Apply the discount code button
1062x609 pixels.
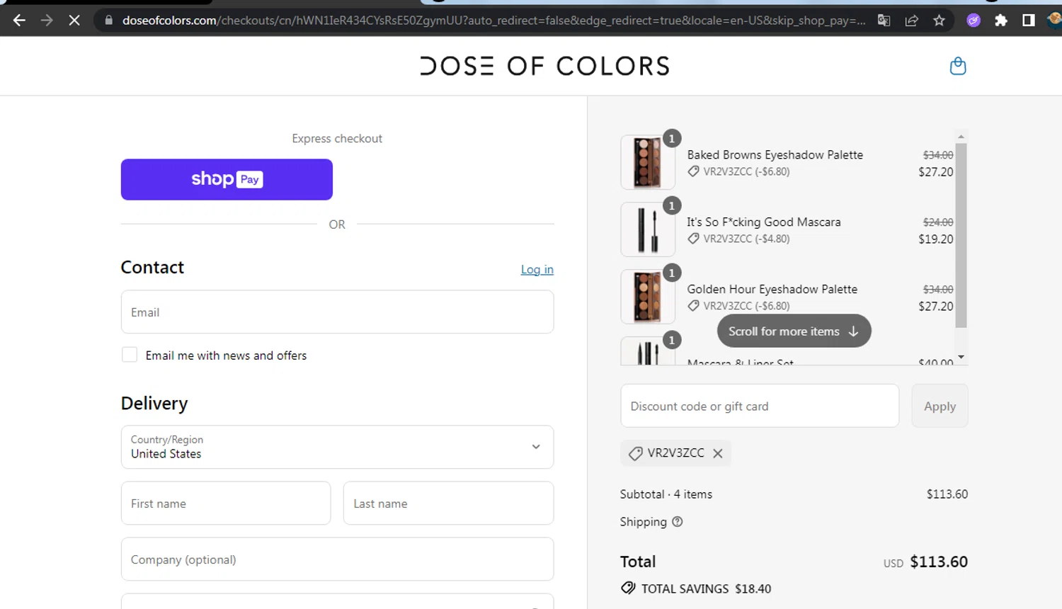(x=940, y=406)
